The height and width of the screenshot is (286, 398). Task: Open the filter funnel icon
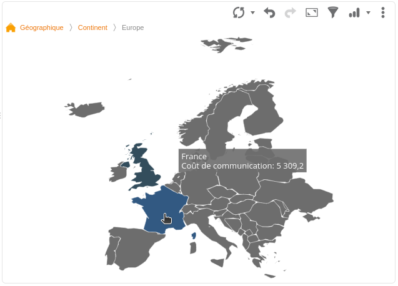coord(333,12)
